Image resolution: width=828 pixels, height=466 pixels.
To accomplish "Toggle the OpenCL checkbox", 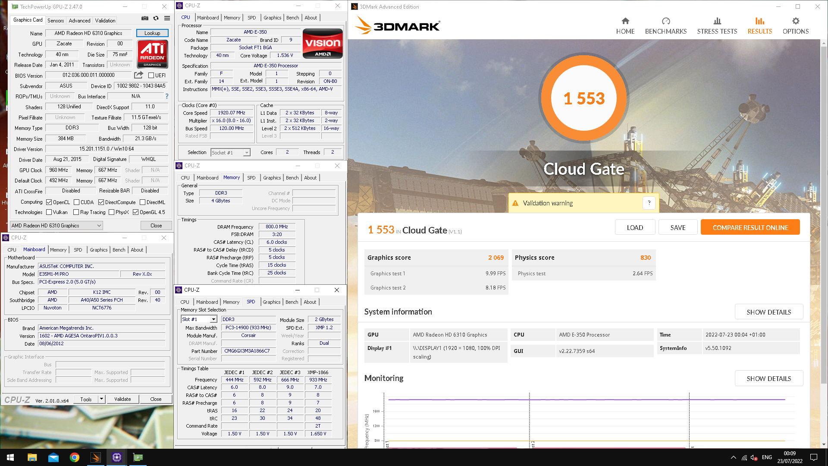I will (49, 202).
